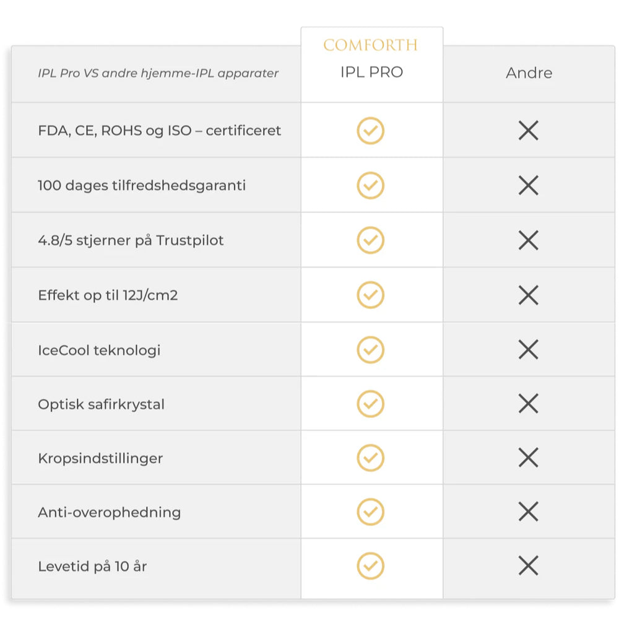Click the Optisk safirkrystal checkmark icon
This screenshot has height=636, width=619.
tap(370, 404)
